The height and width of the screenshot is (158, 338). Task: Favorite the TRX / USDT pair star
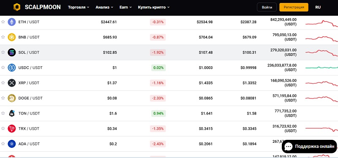tap(3, 128)
